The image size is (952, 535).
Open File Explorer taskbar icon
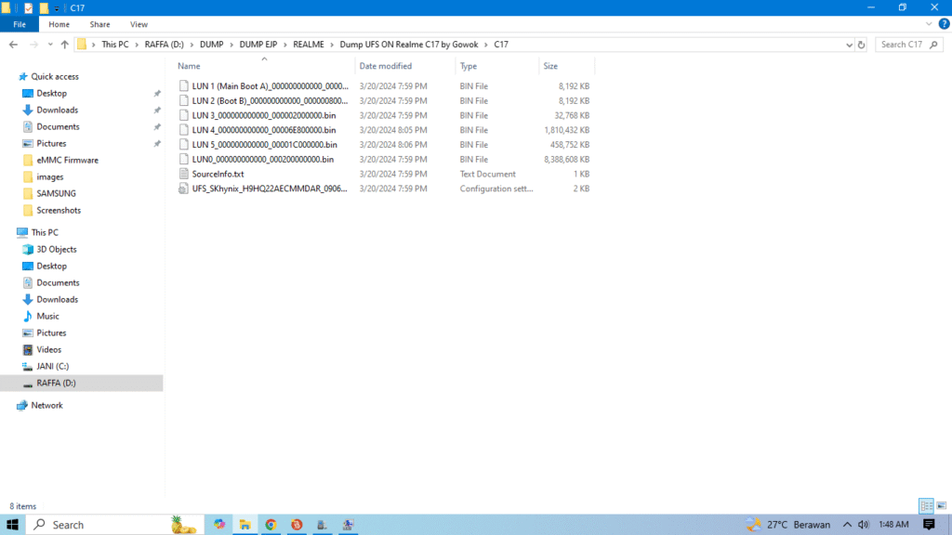tap(245, 525)
